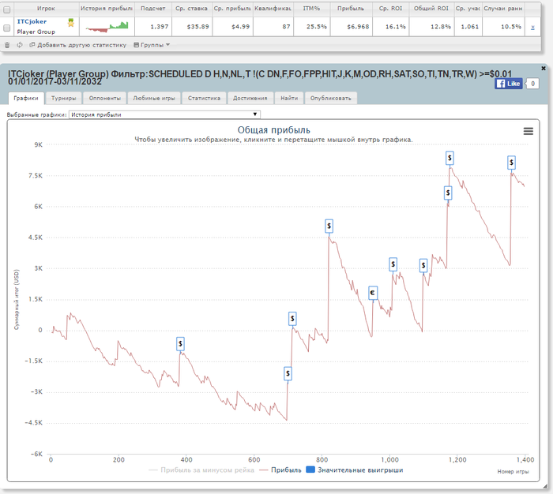Open the chart hamburger menu
The image size is (553, 494).
click(x=528, y=131)
